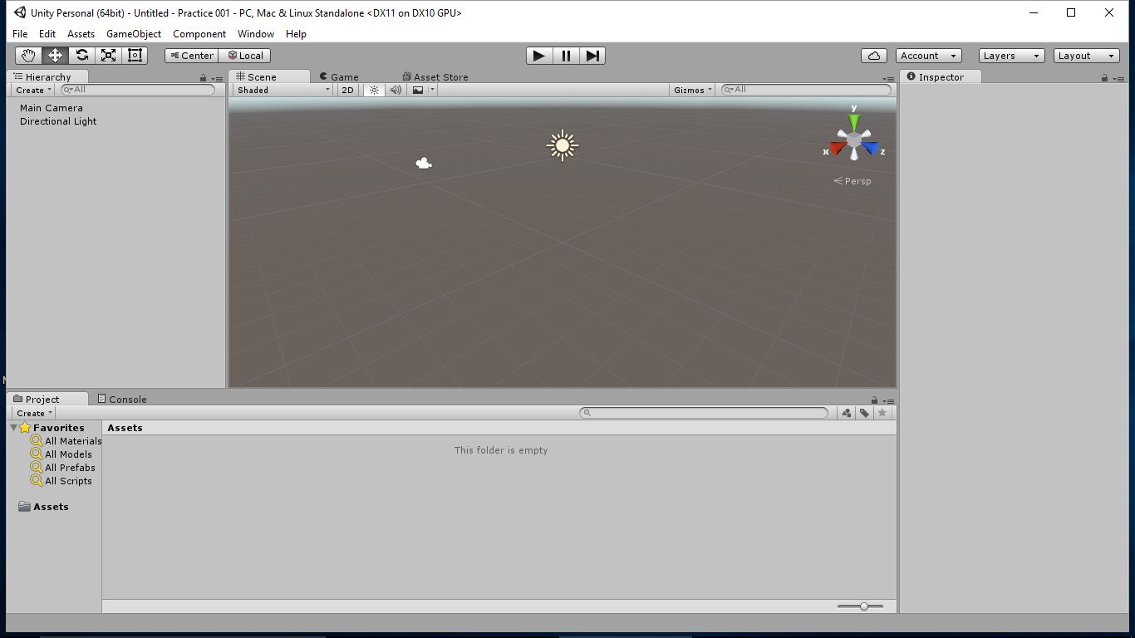
Task: Switch handle orientation with the Local button
Action: [x=245, y=55]
